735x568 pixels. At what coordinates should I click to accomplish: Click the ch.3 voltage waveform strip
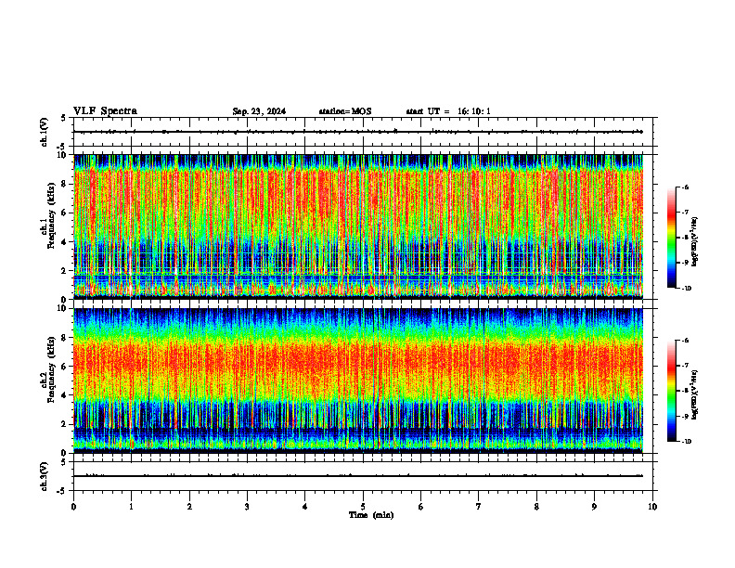click(x=365, y=476)
